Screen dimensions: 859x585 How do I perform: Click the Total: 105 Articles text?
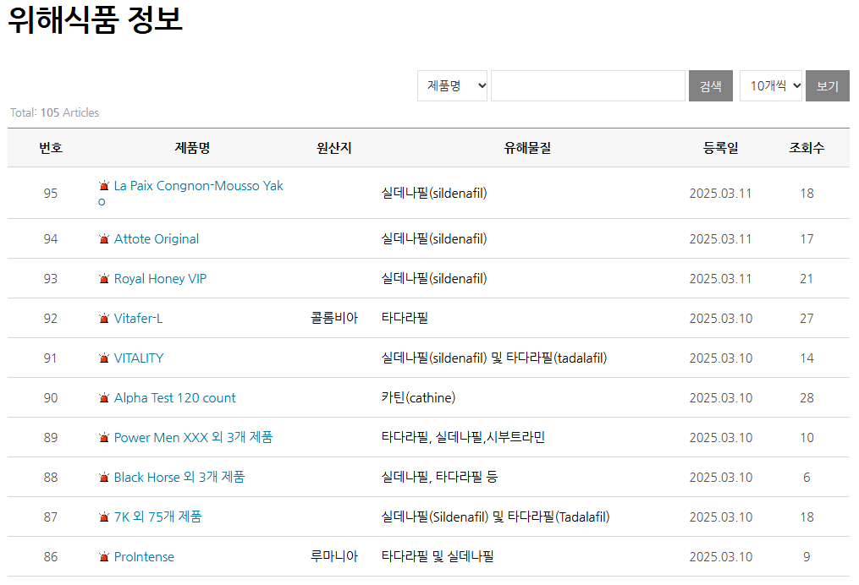tap(55, 112)
